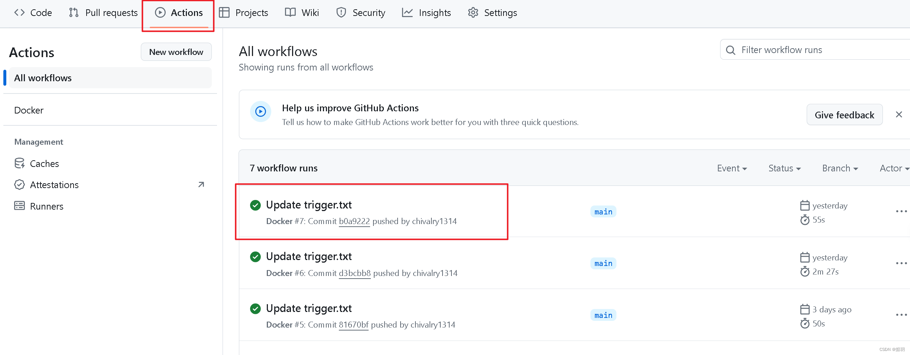Screen dimensions: 910x355
Task: Click the '7 workflow runs' count text
Action: tap(284, 168)
